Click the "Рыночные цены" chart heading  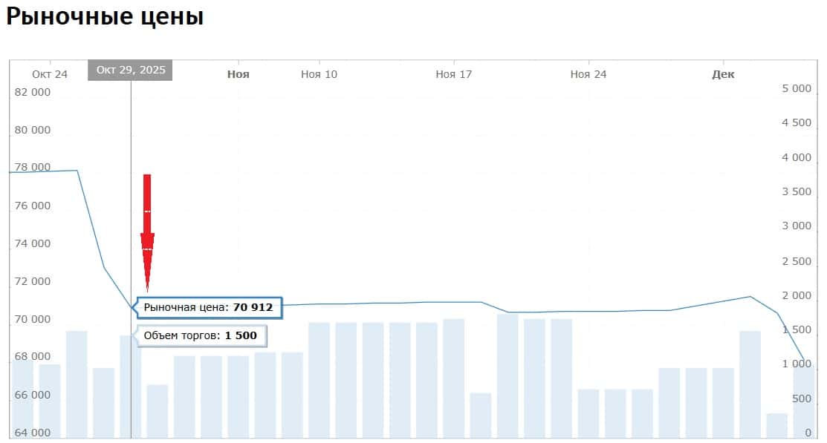pyautogui.click(x=105, y=17)
